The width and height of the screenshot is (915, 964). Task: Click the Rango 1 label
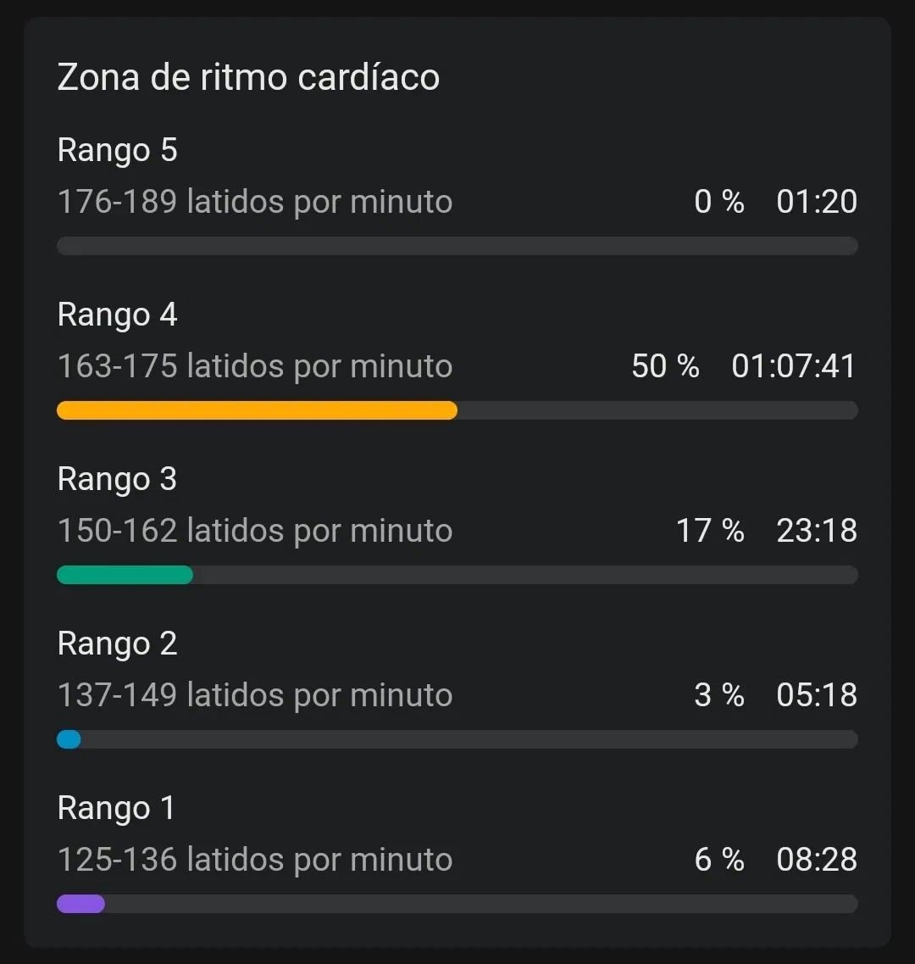point(116,808)
